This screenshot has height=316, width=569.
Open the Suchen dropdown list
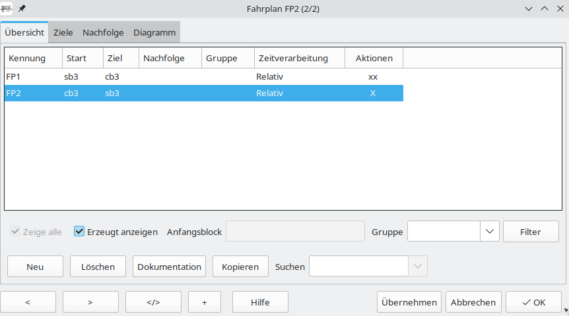click(418, 267)
